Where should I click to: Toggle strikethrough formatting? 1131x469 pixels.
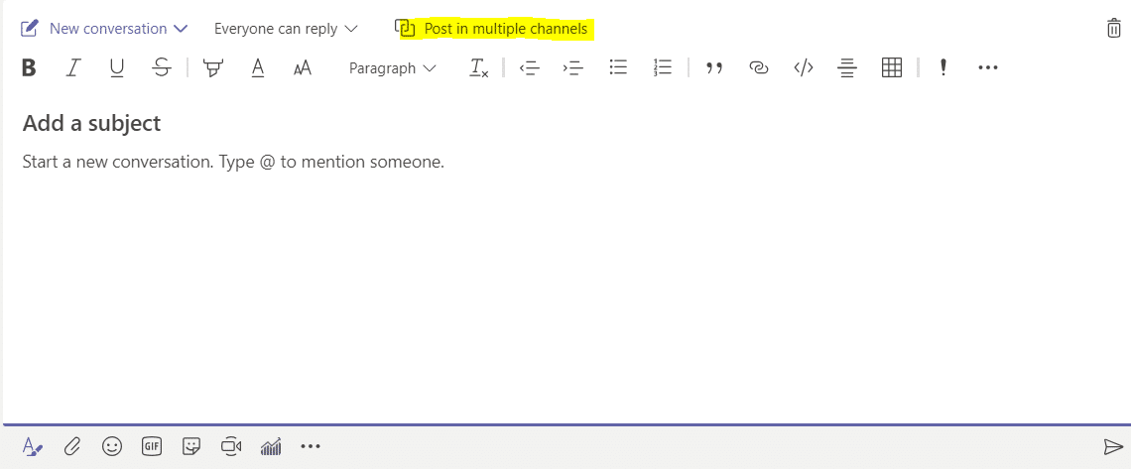tap(162, 67)
